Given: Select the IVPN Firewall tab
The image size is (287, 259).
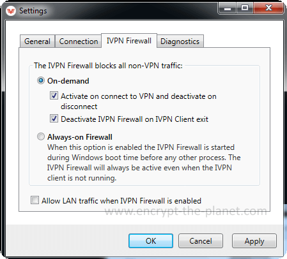Looking at the screenshot, I should (129, 41).
